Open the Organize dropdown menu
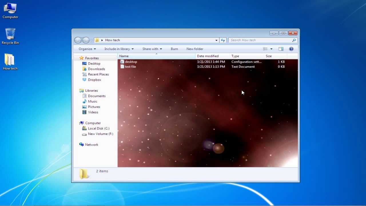This screenshot has width=366, height=206. click(87, 49)
